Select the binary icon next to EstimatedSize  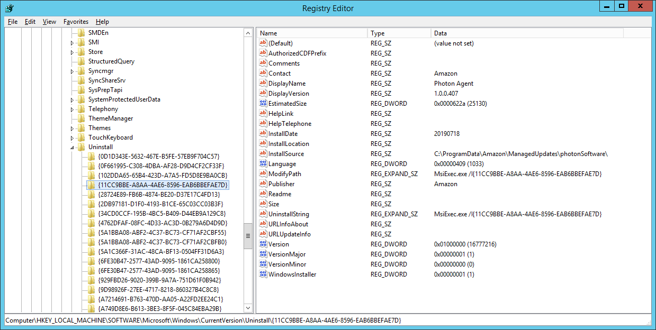pos(263,103)
